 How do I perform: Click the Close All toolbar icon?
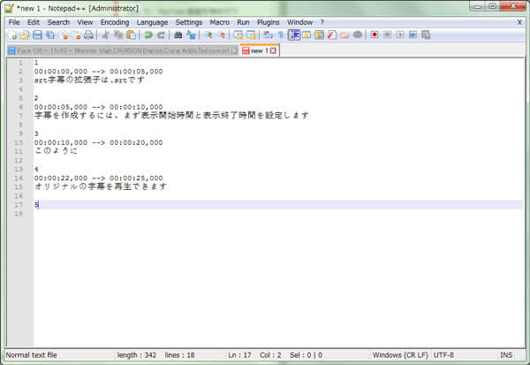pos(76,34)
